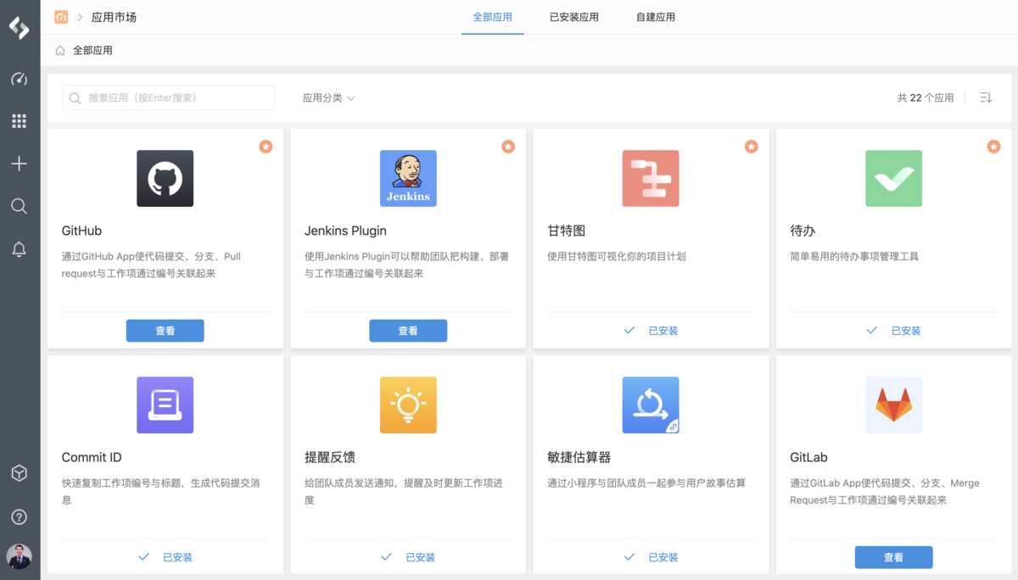Toggle the star badge on the GitHub card
The image size is (1018, 580).
coord(266,146)
